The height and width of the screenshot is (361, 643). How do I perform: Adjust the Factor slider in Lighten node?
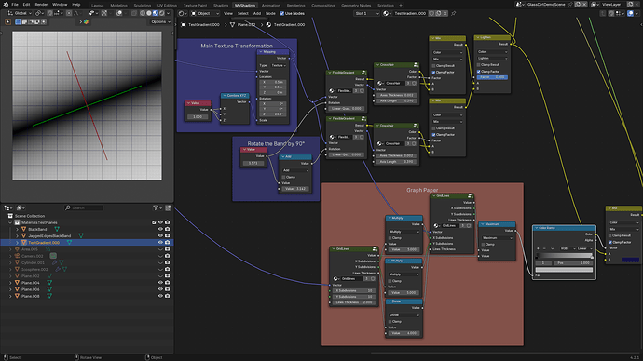coord(492,77)
